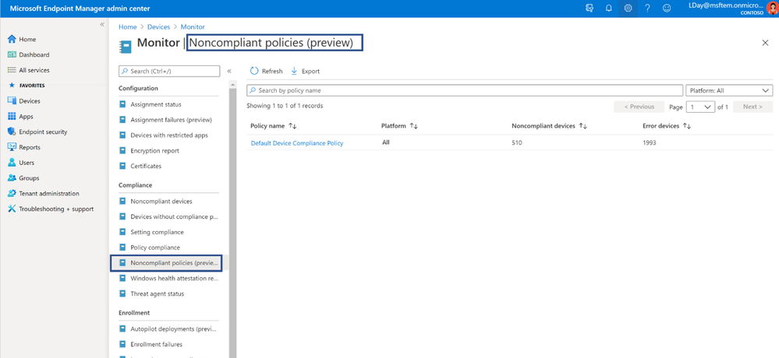Collapse the Monitor menu pane chevron
This screenshot has height=358, width=779.
point(229,72)
